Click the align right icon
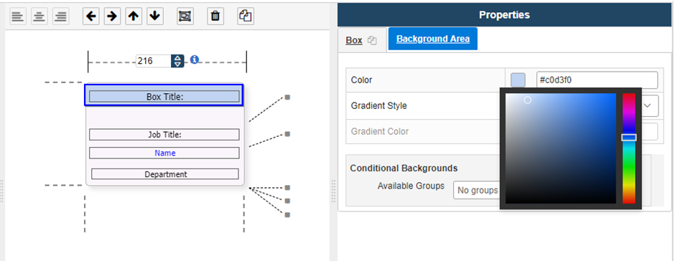This screenshot has height=261, width=678. pos(61,16)
